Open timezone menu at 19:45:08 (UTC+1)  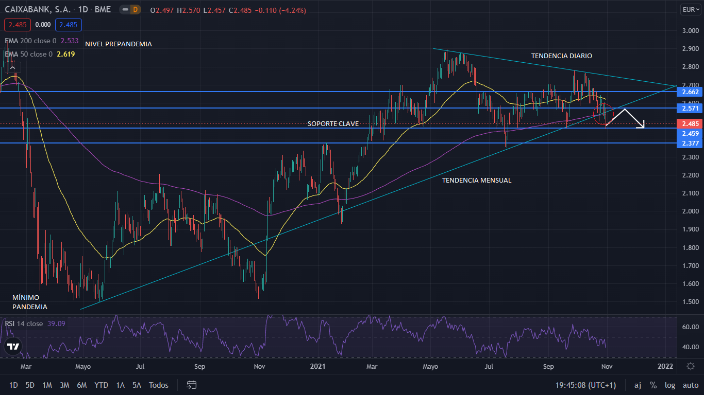tap(585, 385)
